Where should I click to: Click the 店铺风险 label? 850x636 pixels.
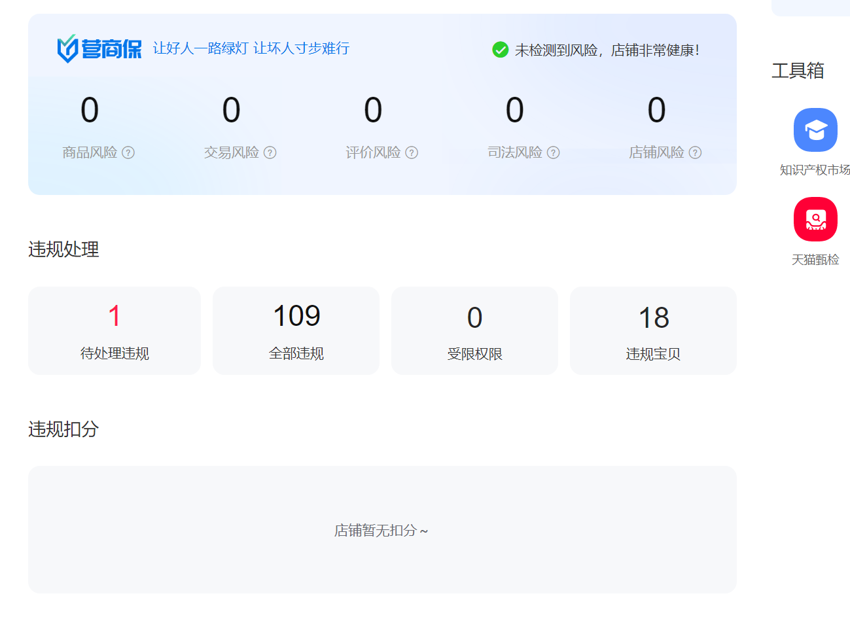coord(656,152)
